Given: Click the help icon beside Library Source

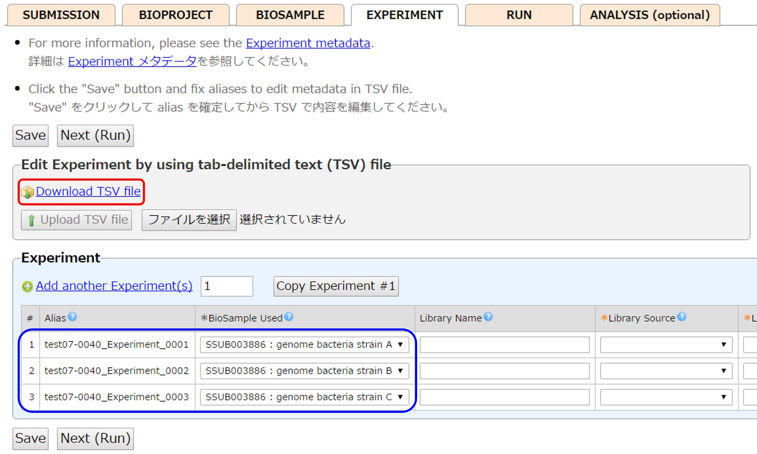Looking at the screenshot, I should 681,317.
